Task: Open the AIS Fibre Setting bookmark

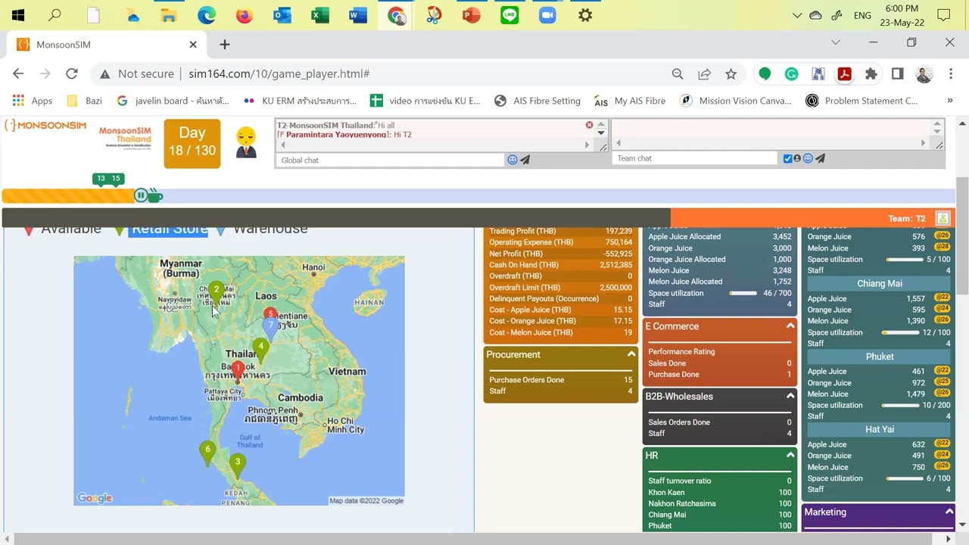Action: (x=537, y=101)
